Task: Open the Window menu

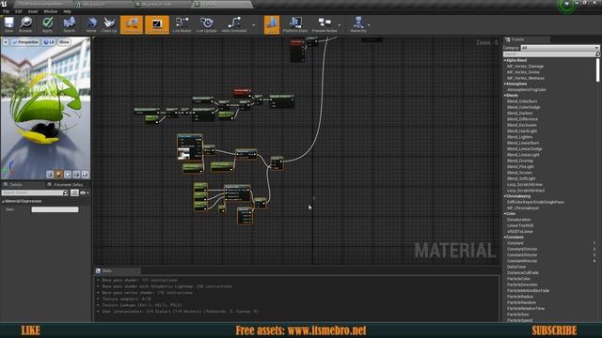Action: click(x=50, y=11)
